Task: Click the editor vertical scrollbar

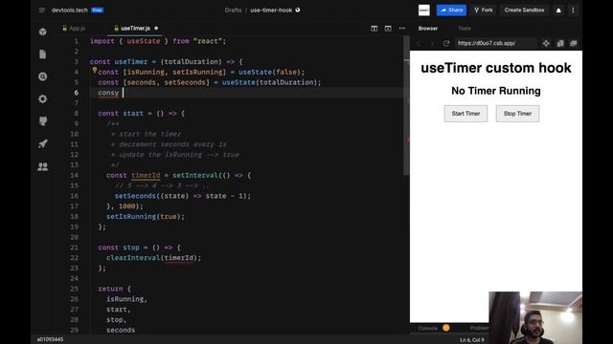Action: (406, 105)
